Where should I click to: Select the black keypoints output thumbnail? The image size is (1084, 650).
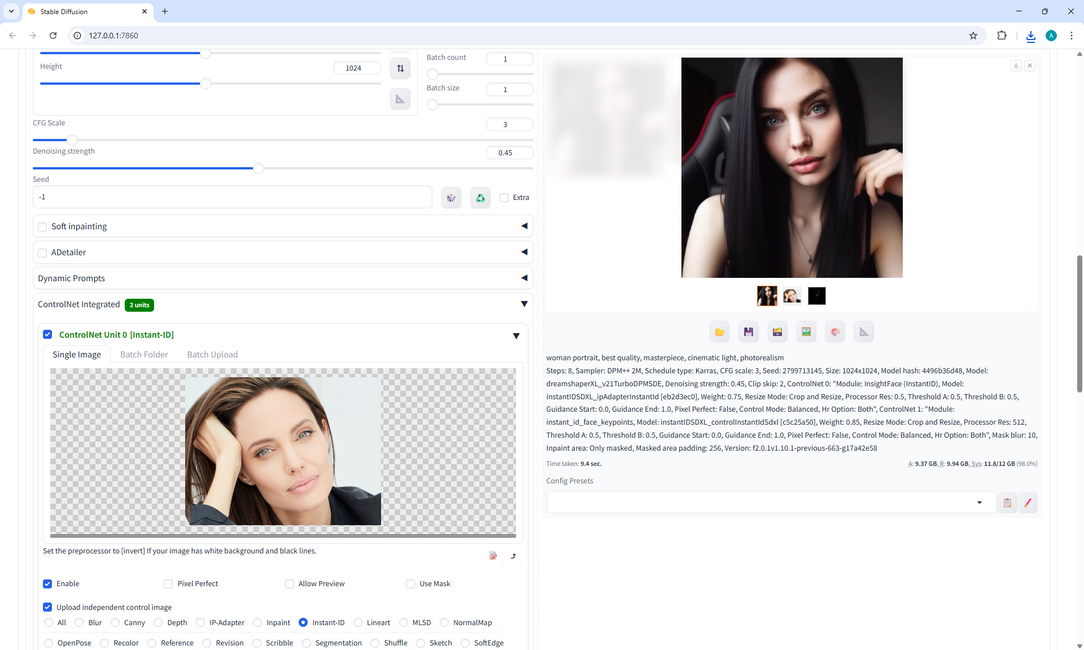[816, 296]
